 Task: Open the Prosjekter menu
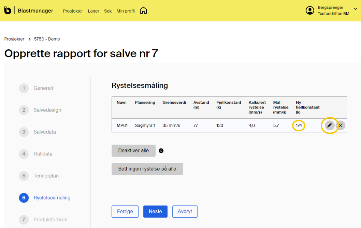click(x=73, y=11)
